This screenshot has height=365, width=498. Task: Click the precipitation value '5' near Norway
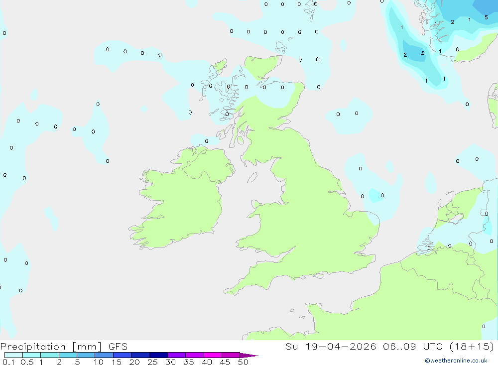pyautogui.click(x=486, y=17)
